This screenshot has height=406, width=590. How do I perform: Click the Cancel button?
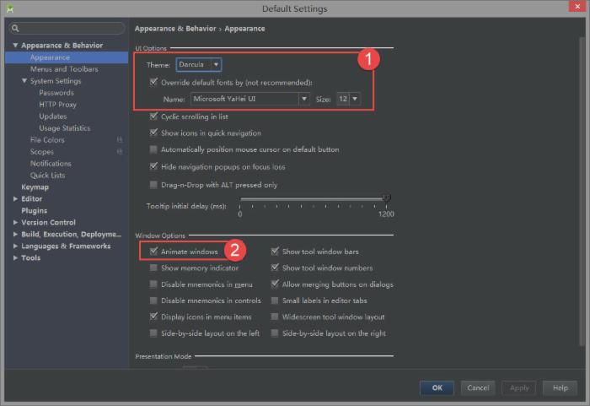point(478,388)
